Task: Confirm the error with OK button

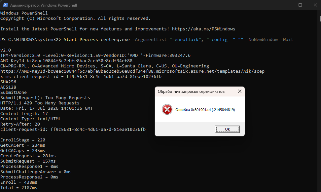Action: (227, 129)
